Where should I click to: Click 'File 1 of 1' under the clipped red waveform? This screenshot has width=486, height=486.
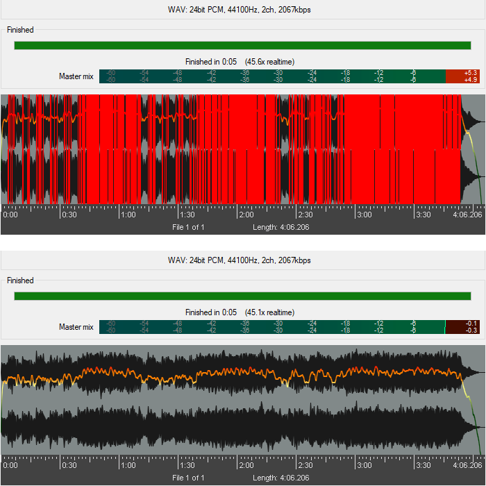point(188,227)
